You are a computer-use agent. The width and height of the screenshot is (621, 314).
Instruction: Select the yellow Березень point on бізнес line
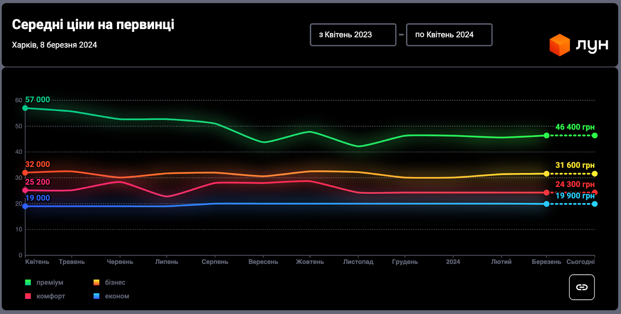546,174
